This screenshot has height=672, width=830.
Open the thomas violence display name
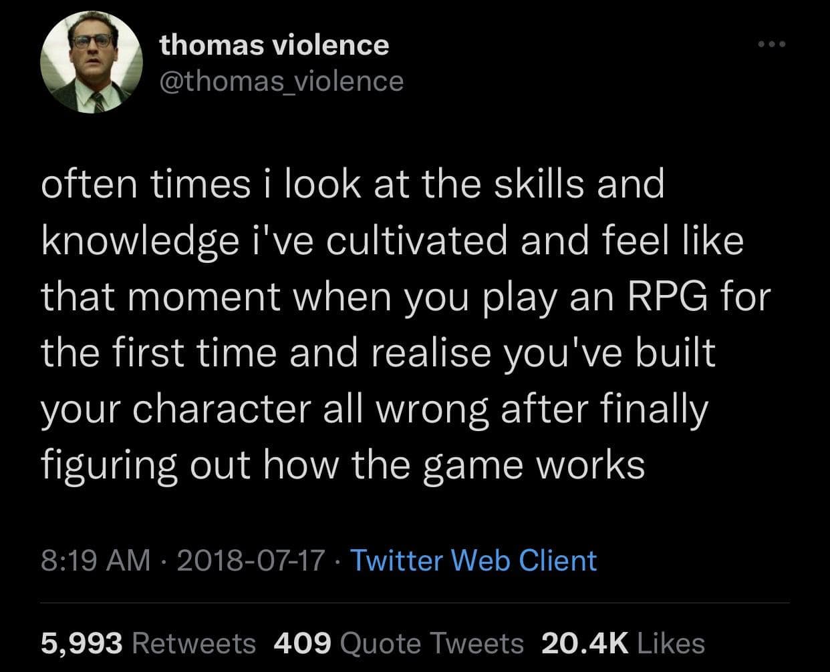(x=274, y=45)
